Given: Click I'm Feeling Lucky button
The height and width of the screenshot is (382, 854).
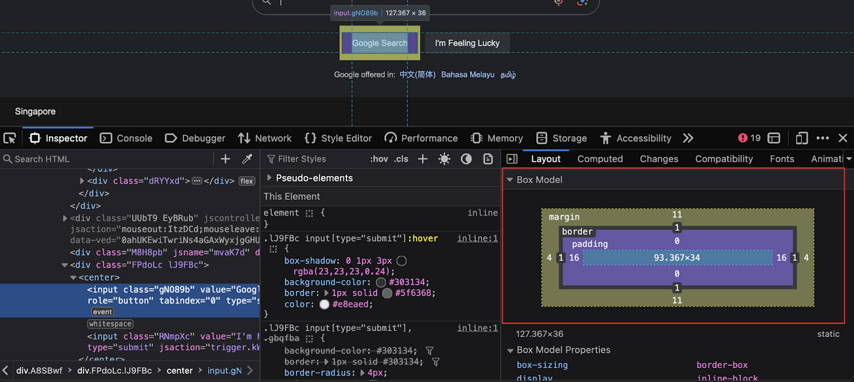Looking at the screenshot, I should [467, 43].
